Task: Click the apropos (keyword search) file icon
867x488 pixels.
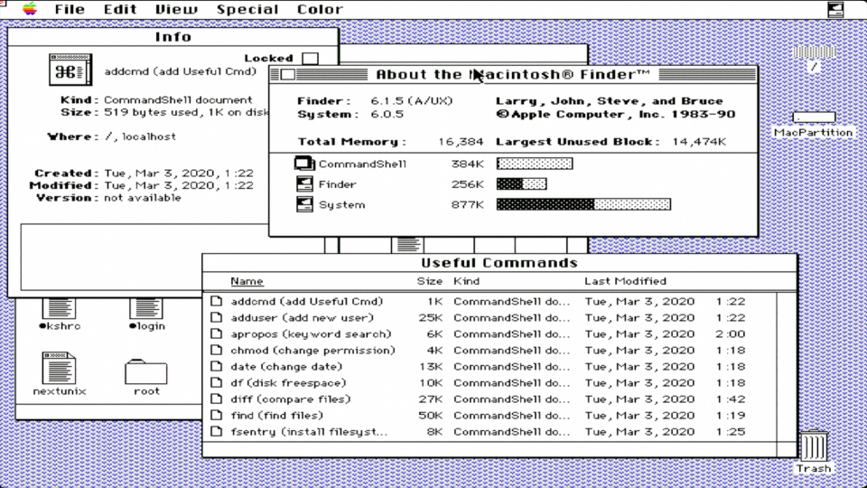Action: [x=216, y=333]
